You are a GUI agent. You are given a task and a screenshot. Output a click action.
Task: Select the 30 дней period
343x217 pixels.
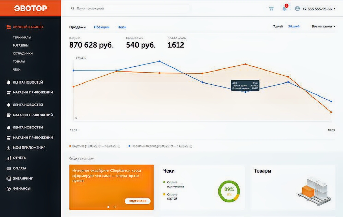[x=294, y=26]
